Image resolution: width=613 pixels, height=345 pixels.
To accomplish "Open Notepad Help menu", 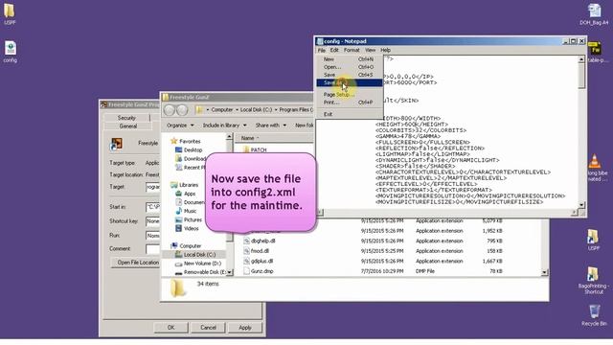I will [385, 50].
